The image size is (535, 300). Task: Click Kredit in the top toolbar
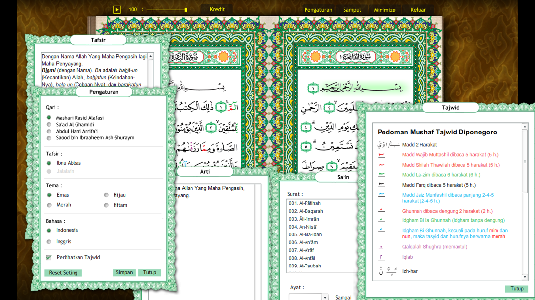(217, 9)
